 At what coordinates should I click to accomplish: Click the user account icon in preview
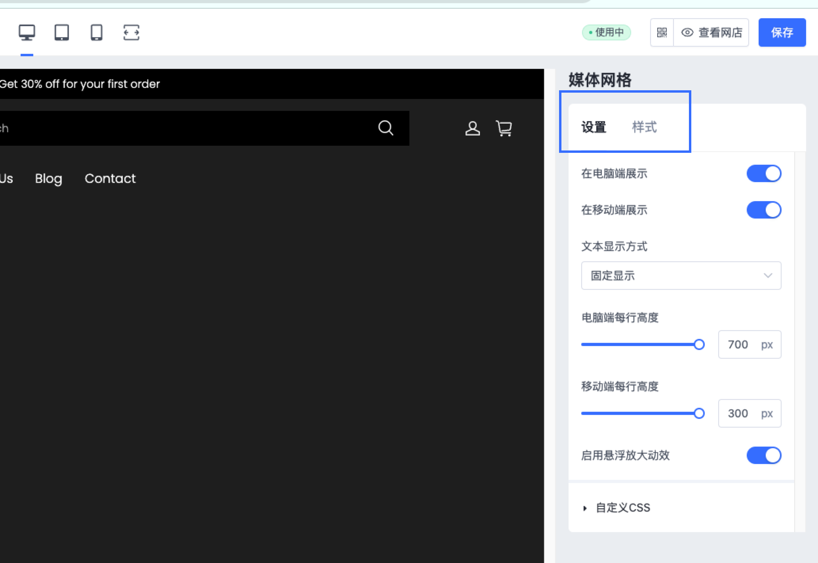[472, 128]
